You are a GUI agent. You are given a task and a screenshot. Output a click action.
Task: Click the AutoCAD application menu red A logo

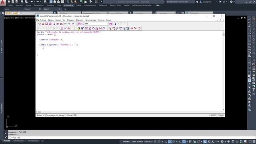click(3, 3)
